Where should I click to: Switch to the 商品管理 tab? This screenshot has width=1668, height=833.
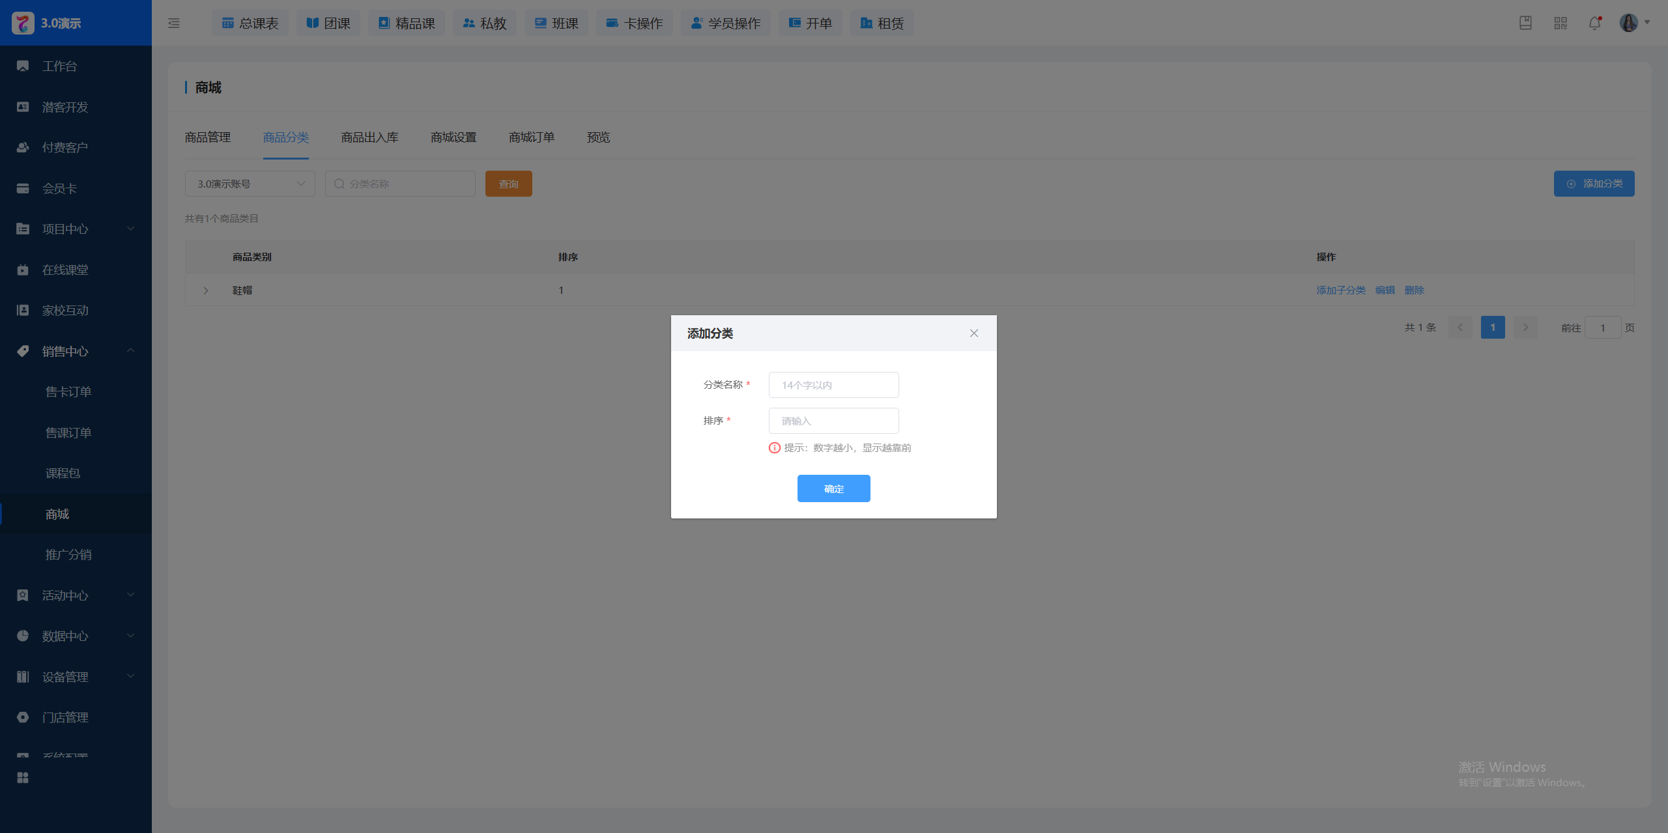pos(207,137)
